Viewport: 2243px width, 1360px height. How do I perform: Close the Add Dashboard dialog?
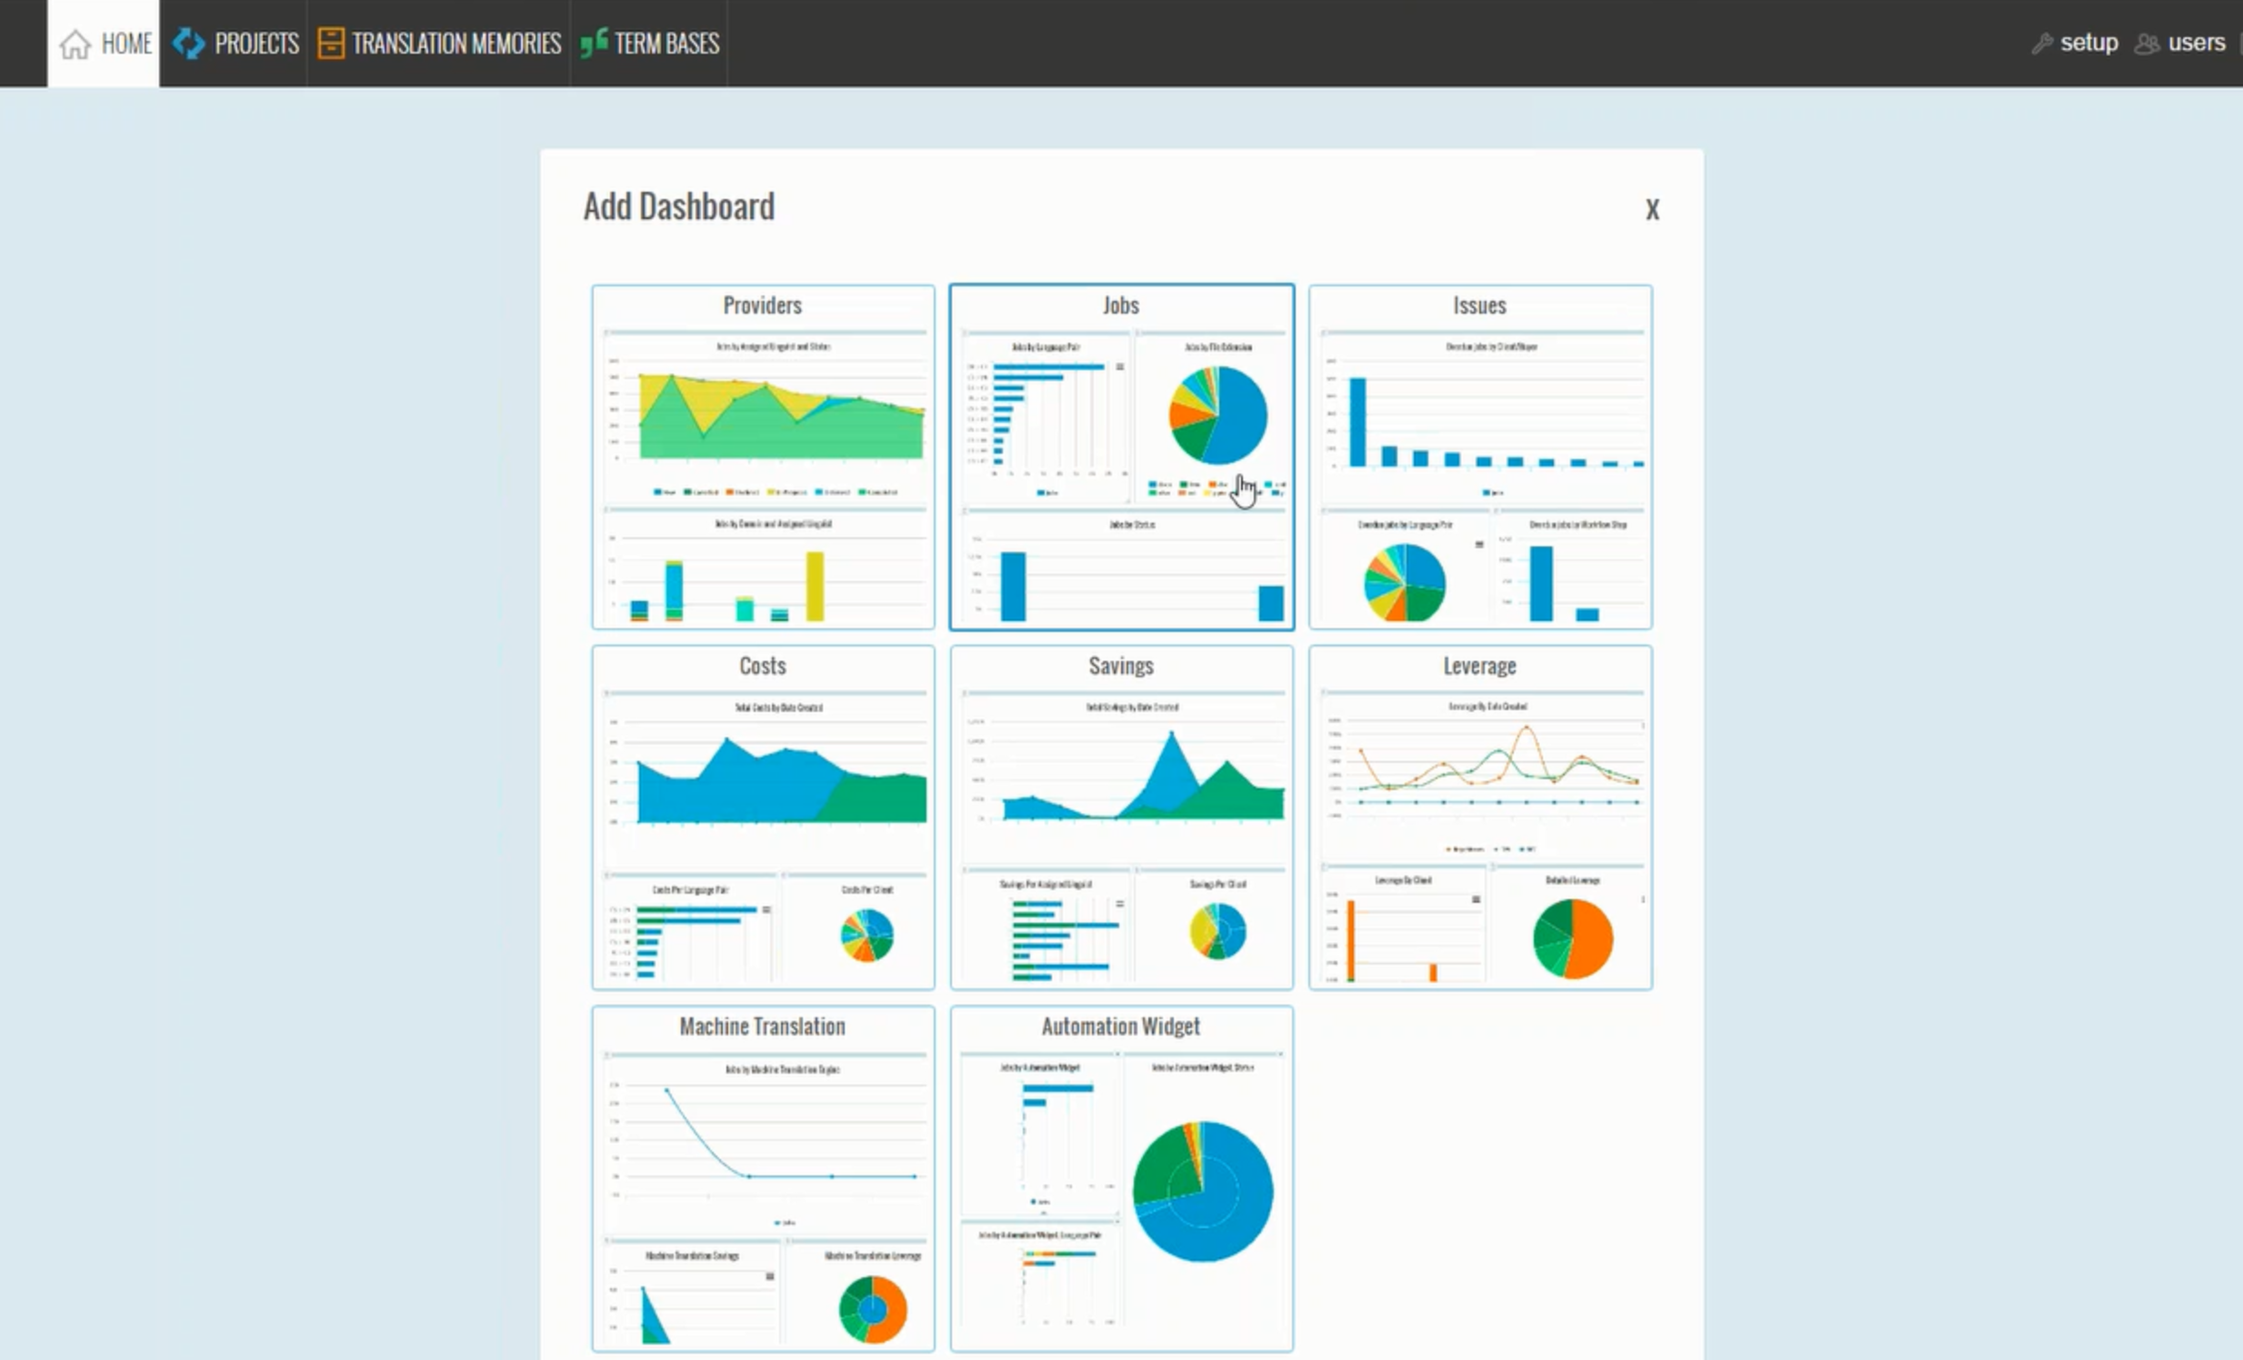click(x=1651, y=210)
